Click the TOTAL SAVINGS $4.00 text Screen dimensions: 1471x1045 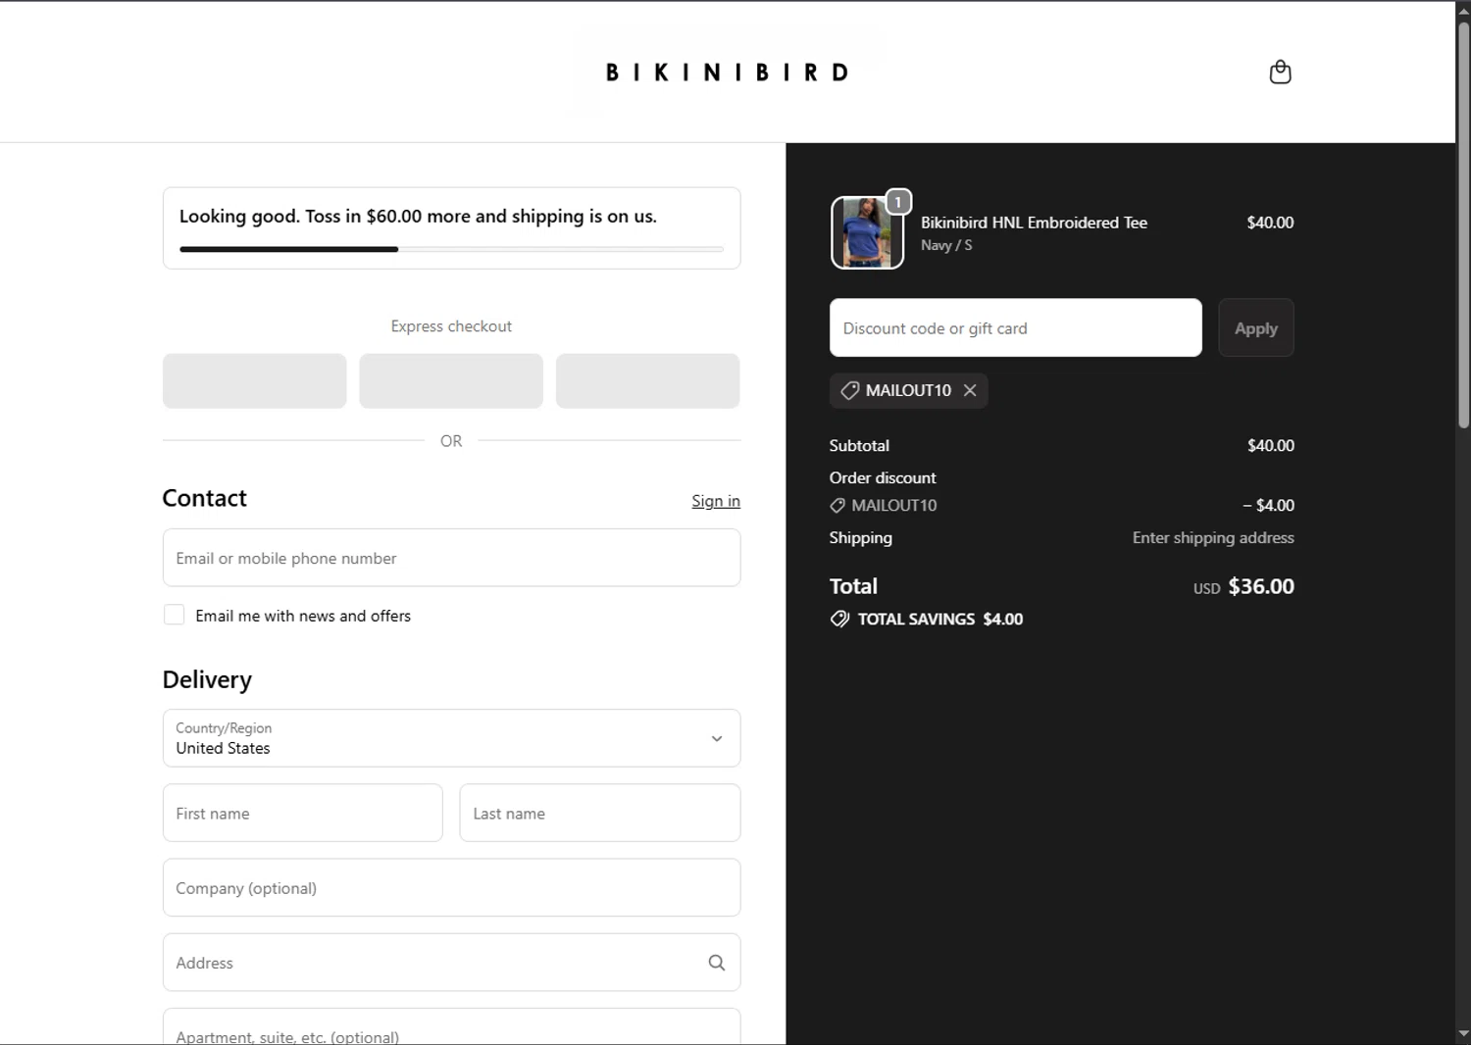[939, 619]
